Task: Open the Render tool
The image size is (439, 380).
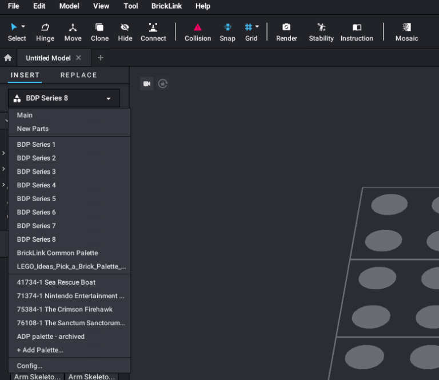Action: coord(286,31)
